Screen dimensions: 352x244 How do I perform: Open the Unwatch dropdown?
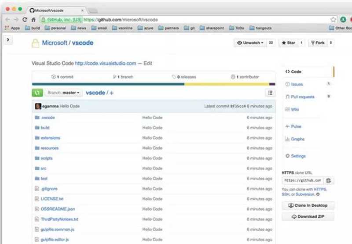(250, 43)
